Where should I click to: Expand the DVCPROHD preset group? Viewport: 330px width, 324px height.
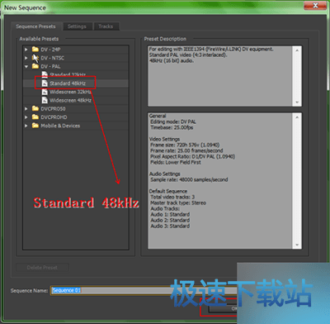tap(26, 117)
